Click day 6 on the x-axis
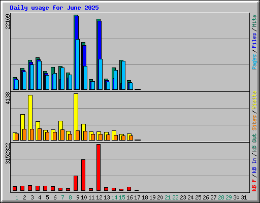 55,197
